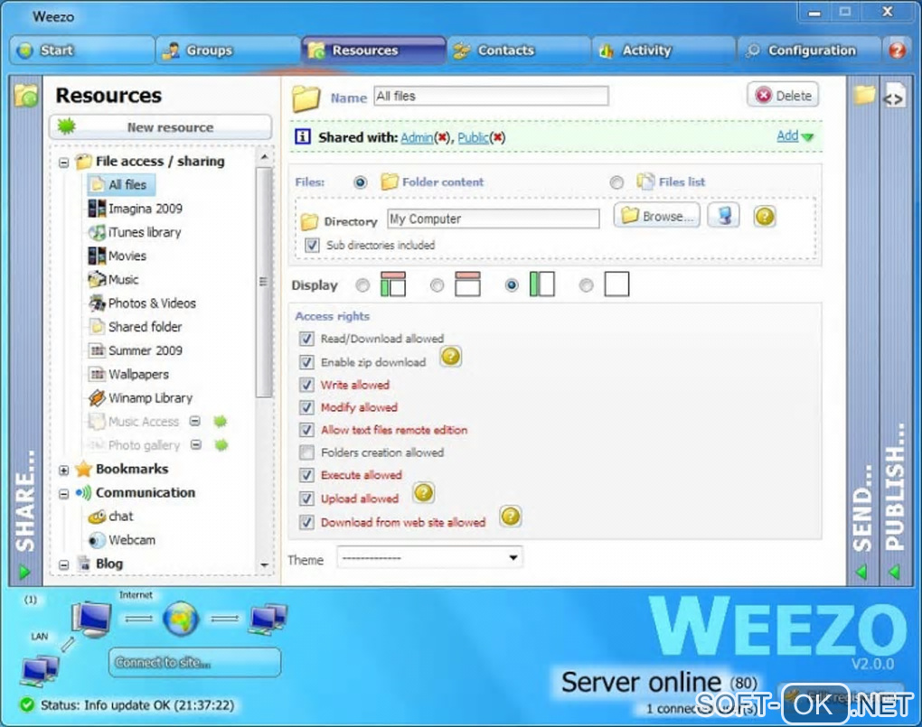The width and height of the screenshot is (922, 727).
Task: Open the help icon next to the directory field
Action: pos(765,216)
